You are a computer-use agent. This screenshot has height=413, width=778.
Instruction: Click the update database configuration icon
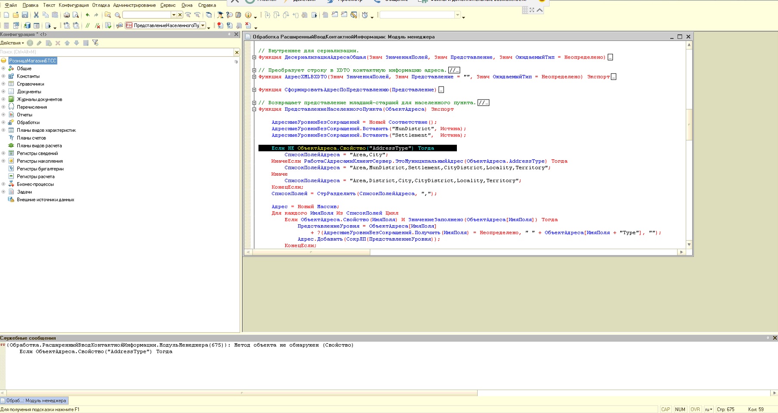[x=27, y=26]
